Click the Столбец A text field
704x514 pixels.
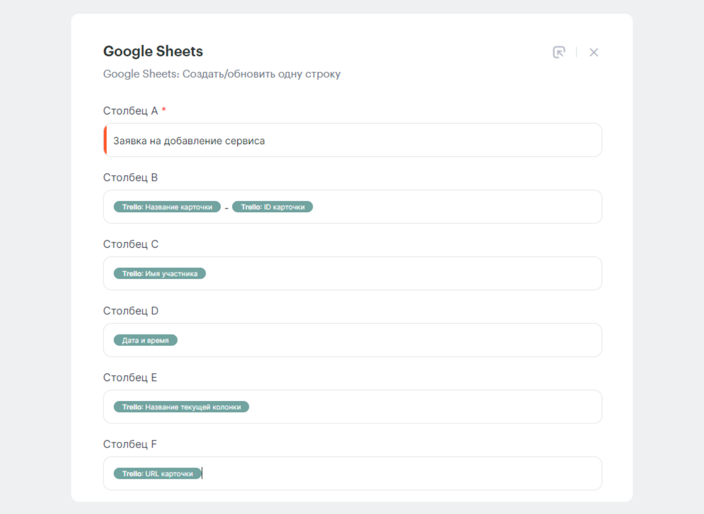(x=352, y=141)
